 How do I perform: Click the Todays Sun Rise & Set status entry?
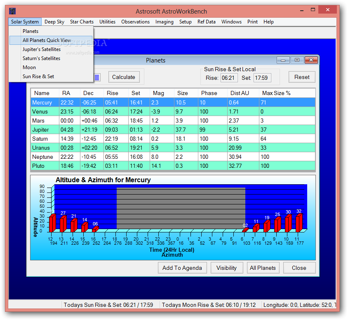tap(108, 305)
